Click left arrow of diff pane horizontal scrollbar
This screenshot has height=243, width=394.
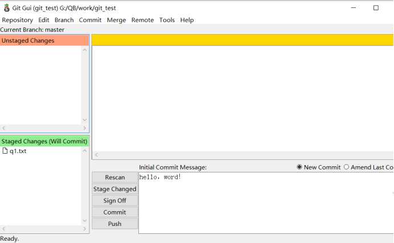[x=97, y=155]
